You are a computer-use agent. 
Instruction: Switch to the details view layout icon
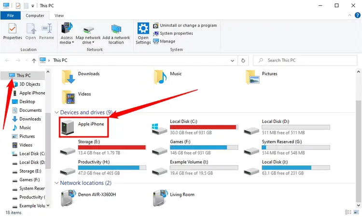[x=348, y=212]
